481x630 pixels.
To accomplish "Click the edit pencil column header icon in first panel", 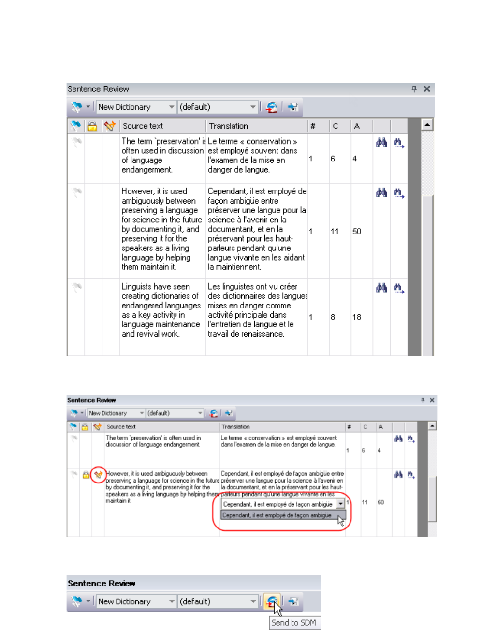I will pyautogui.click(x=110, y=126).
